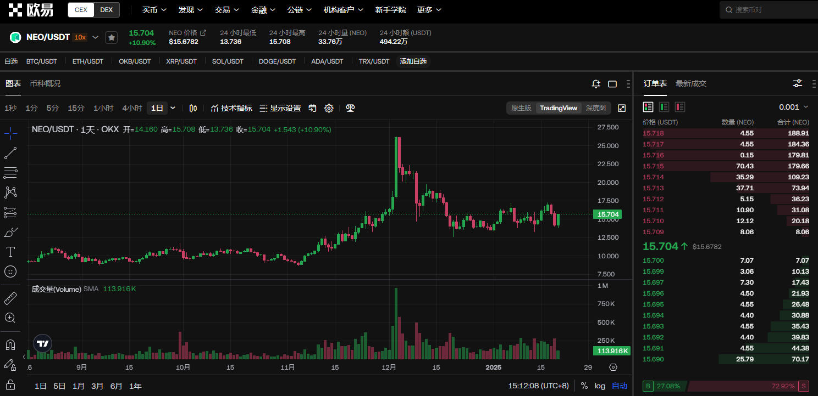The image size is (818, 396).
Task: Expand more time intervals next to 1日
Action: [173, 108]
